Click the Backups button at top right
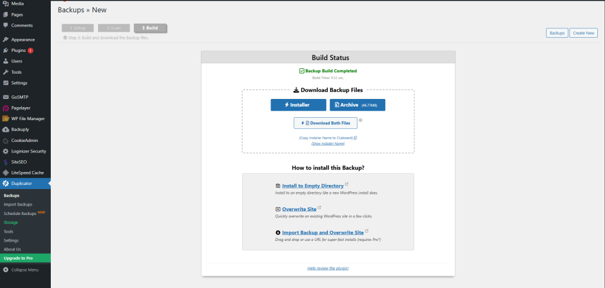Screen dimensions: 605x288 click(x=557, y=33)
